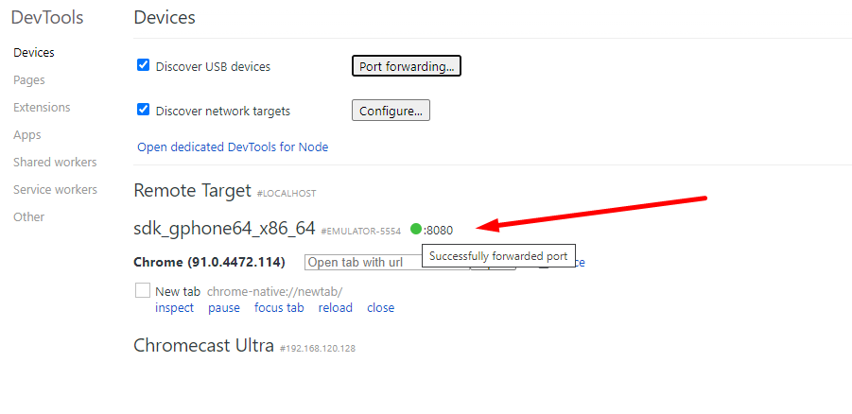Select Apps in the sidebar

pos(27,135)
